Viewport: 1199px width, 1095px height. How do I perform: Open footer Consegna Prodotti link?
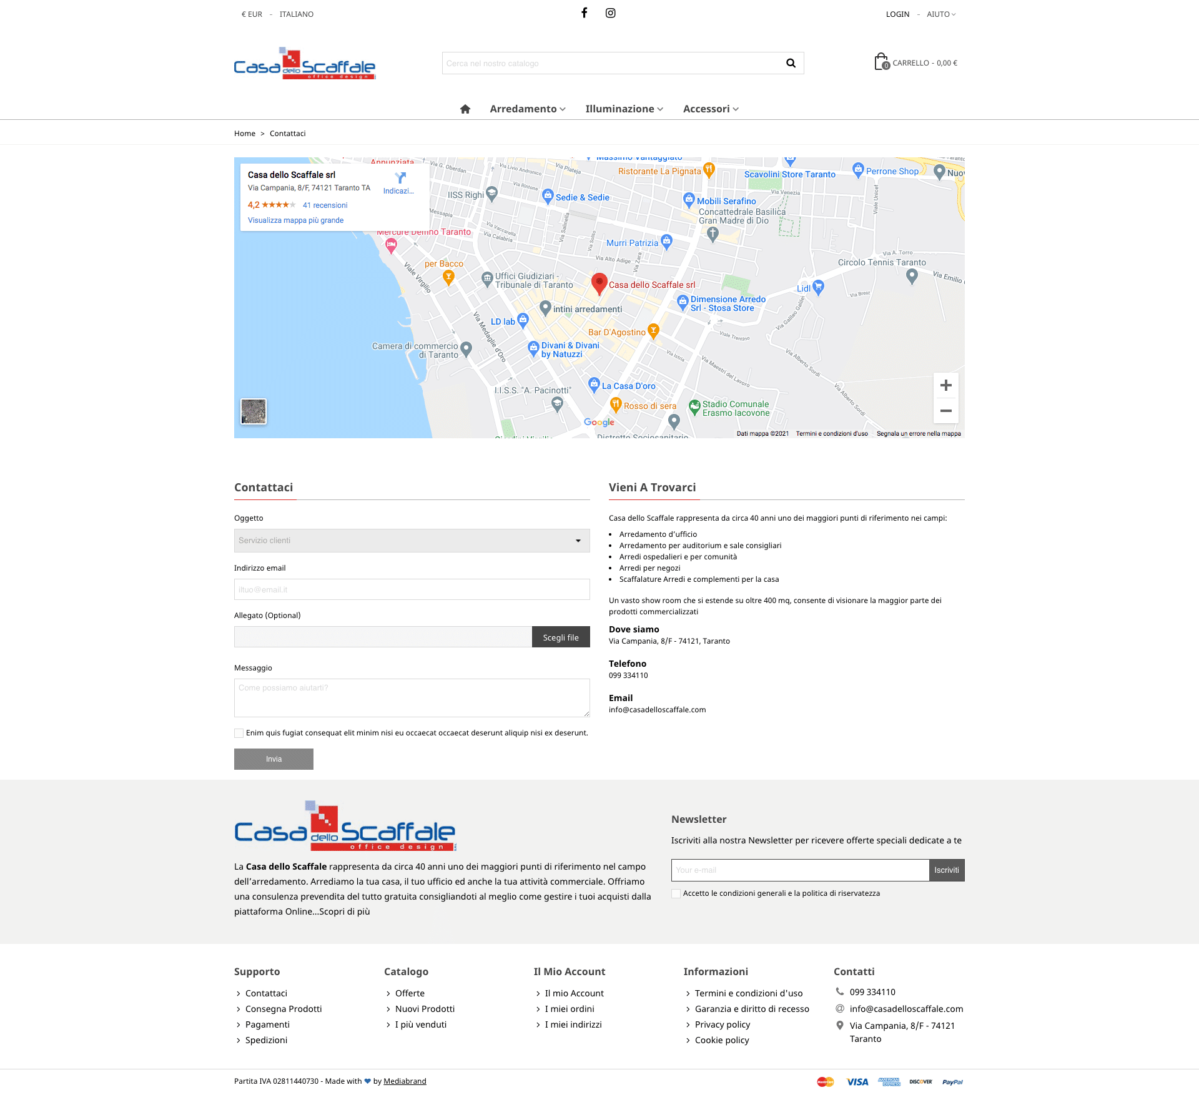point(284,1009)
